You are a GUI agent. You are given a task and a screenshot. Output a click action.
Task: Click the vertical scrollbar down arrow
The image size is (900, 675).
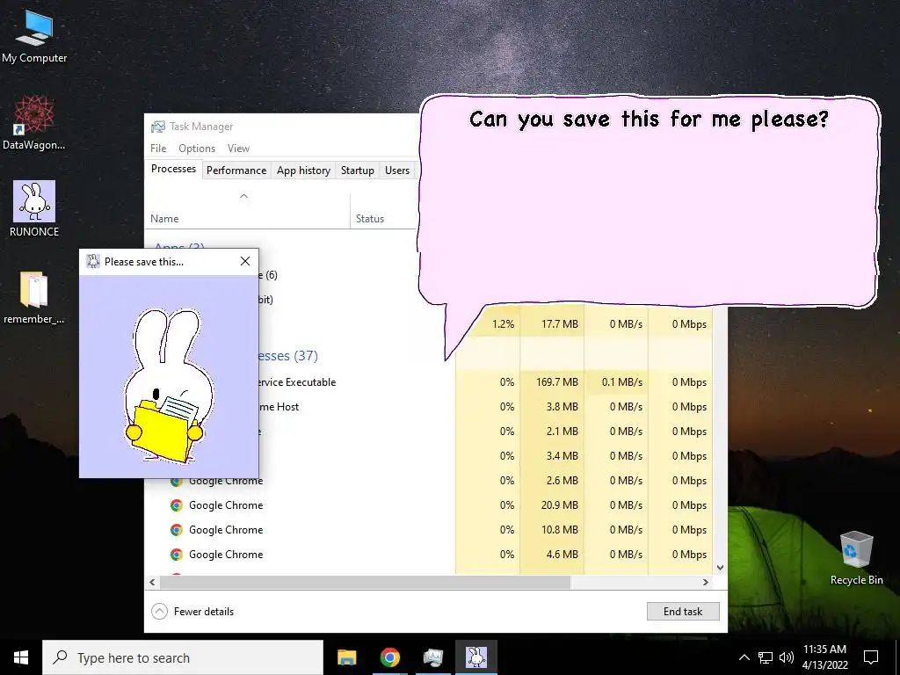click(x=720, y=568)
